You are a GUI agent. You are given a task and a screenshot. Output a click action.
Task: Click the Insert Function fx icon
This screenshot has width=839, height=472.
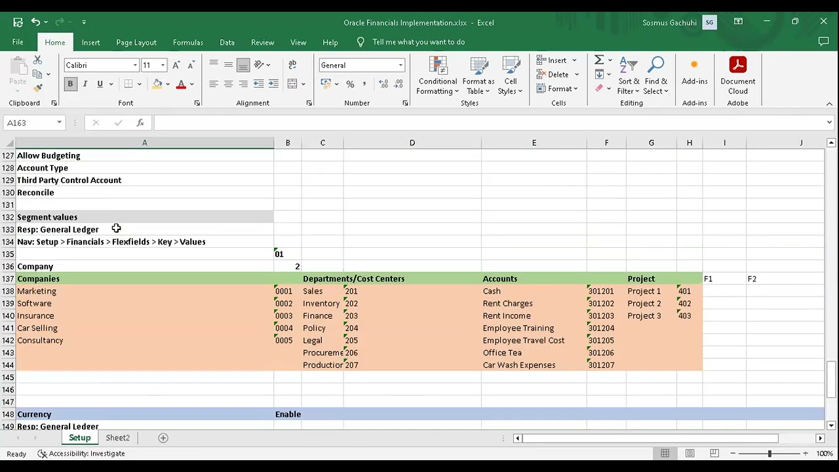click(x=140, y=123)
